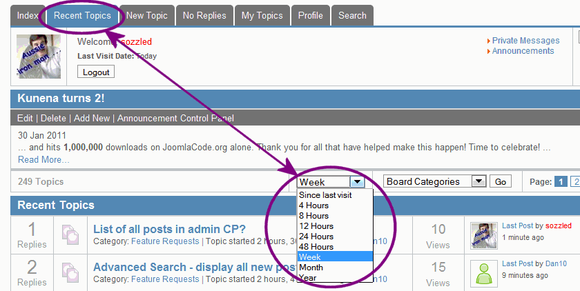Open the No Replies tab
The image size is (580, 291).
pyautogui.click(x=204, y=15)
